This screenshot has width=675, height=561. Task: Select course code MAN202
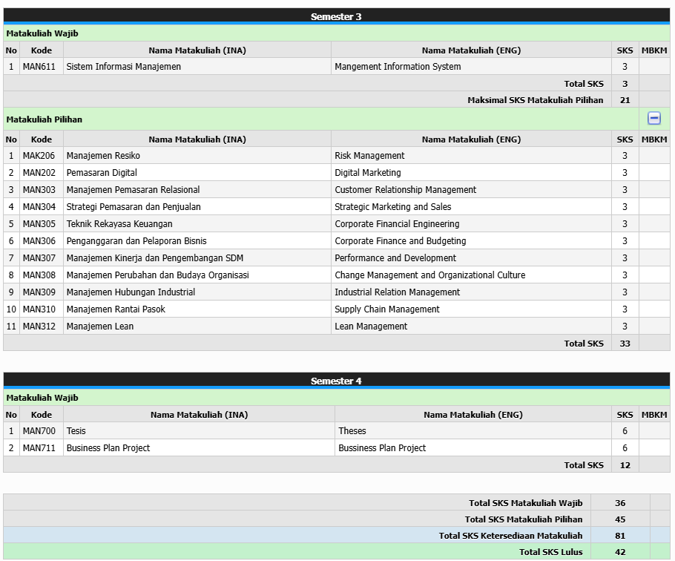point(39,173)
